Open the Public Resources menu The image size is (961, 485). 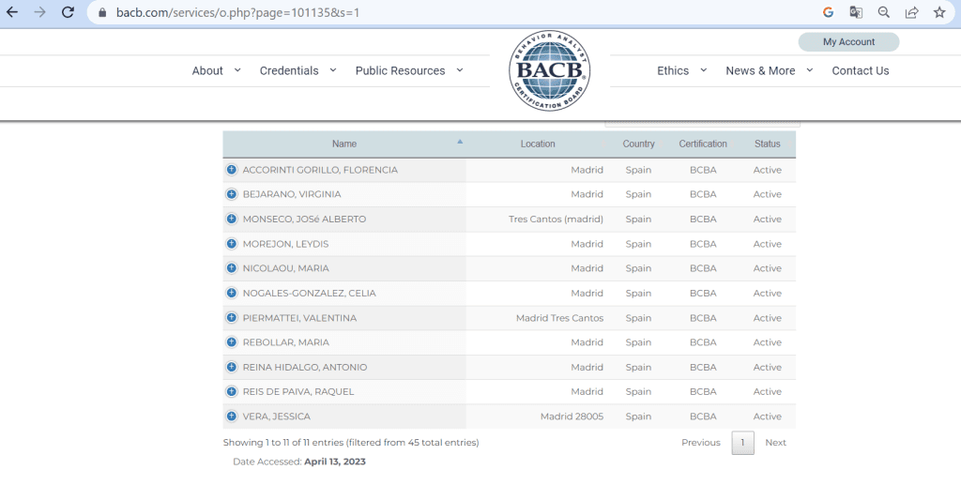point(408,70)
